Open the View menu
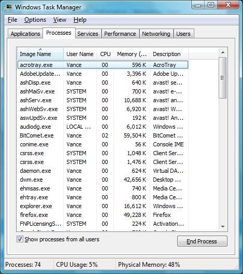 tap(60, 20)
